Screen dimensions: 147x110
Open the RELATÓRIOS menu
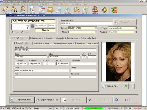pyautogui.click(x=65, y=4)
